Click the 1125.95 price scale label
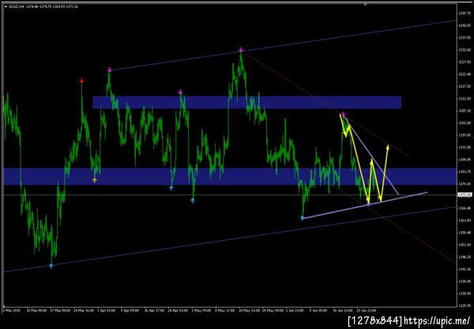Image resolution: width=474 pixels, height=329 pixels. [465, 306]
